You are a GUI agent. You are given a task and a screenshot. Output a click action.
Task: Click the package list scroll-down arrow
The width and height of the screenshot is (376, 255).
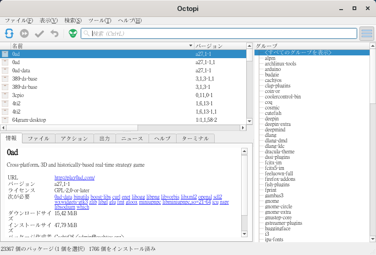pos(249,121)
